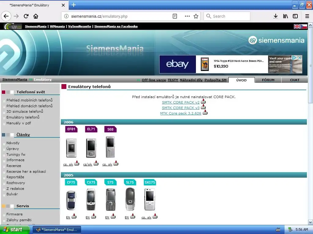Show site information icon in address bar
313x234 pixels.
tap(66, 16)
